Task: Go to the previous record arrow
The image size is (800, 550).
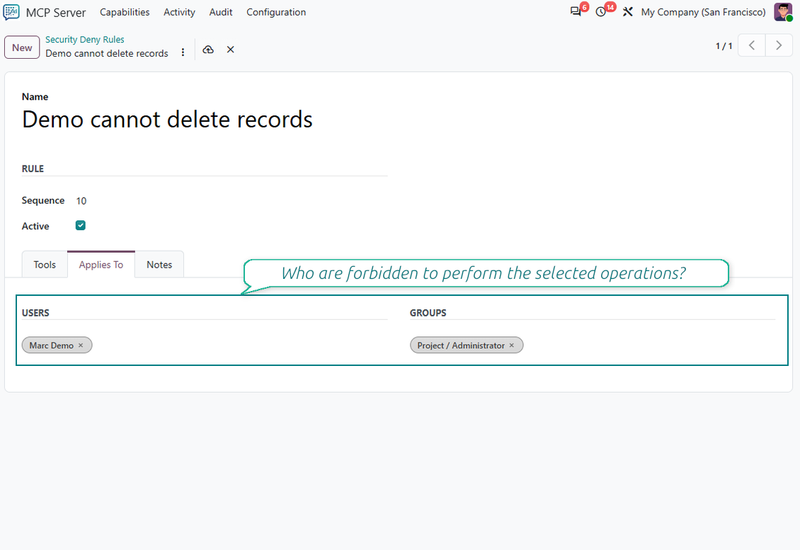Action: 752,45
